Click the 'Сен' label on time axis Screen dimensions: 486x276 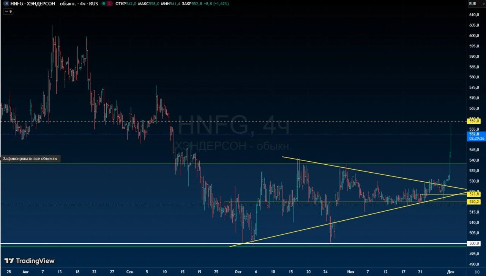pyautogui.click(x=130, y=272)
